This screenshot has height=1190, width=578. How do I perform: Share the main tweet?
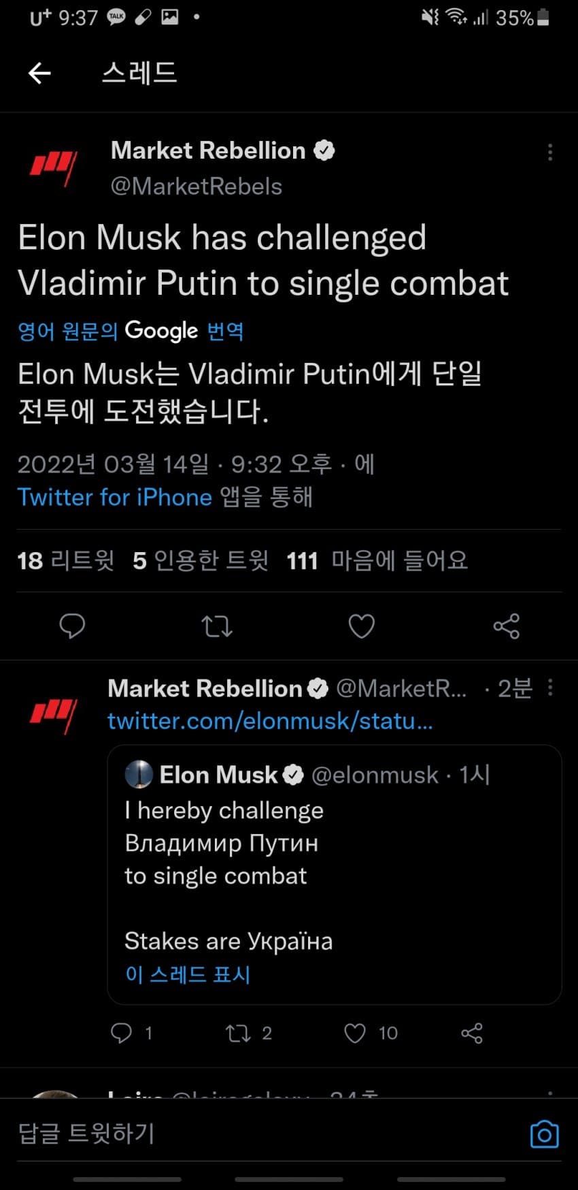tap(506, 626)
